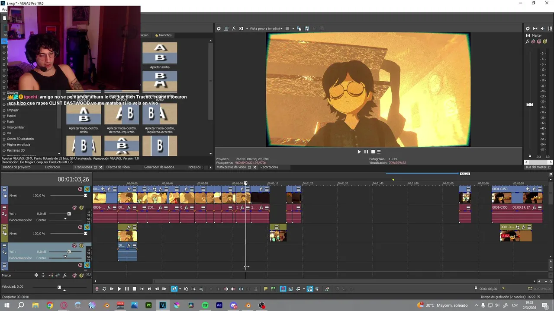
Task: Toggle lock envelopes to events
Action: [310, 289]
